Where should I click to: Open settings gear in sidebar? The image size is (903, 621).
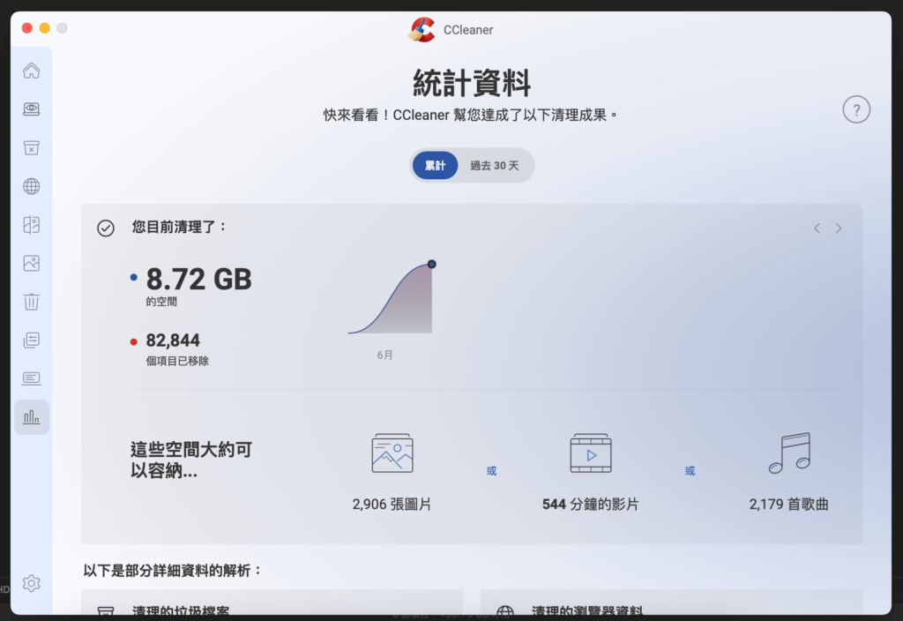[x=31, y=583]
